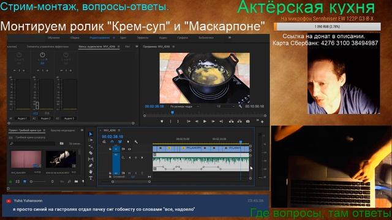Adjust Аудио 2 volume fader

pos(37,106)
